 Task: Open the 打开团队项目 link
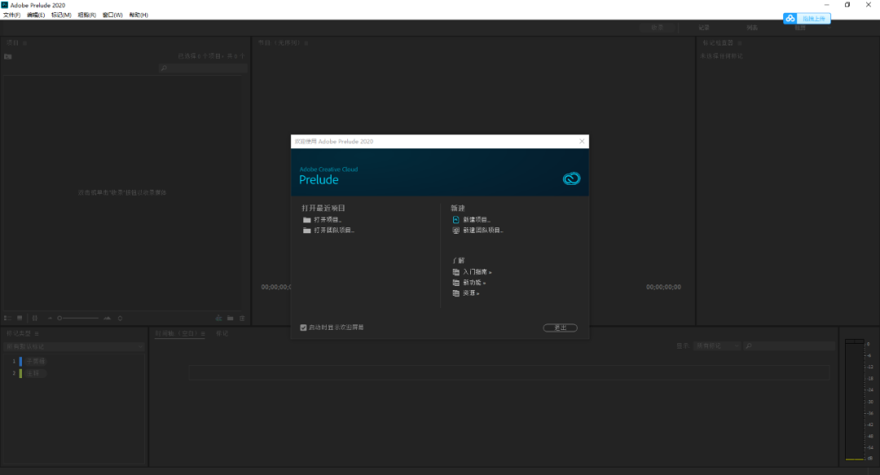334,231
